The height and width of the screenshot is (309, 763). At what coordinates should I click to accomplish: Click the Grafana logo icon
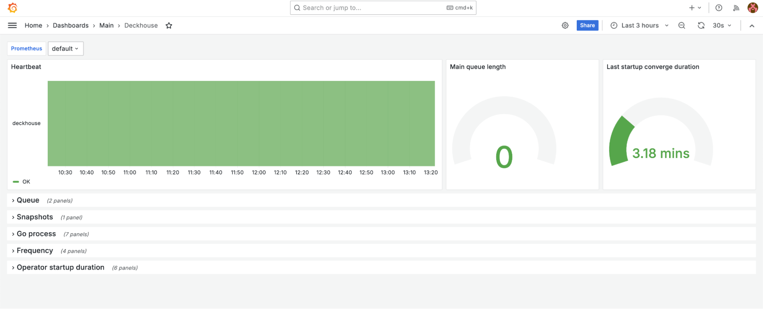(13, 8)
